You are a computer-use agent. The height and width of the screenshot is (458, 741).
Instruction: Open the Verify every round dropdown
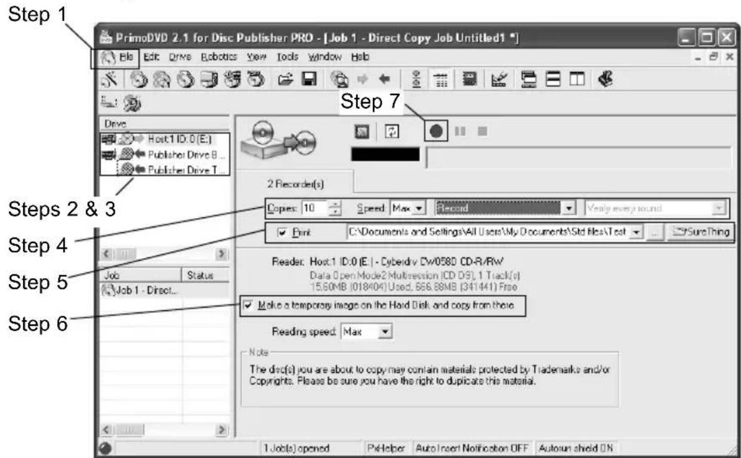[x=718, y=208]
